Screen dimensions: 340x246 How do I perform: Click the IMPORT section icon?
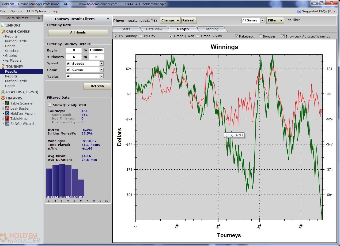(x=3, y=25)
